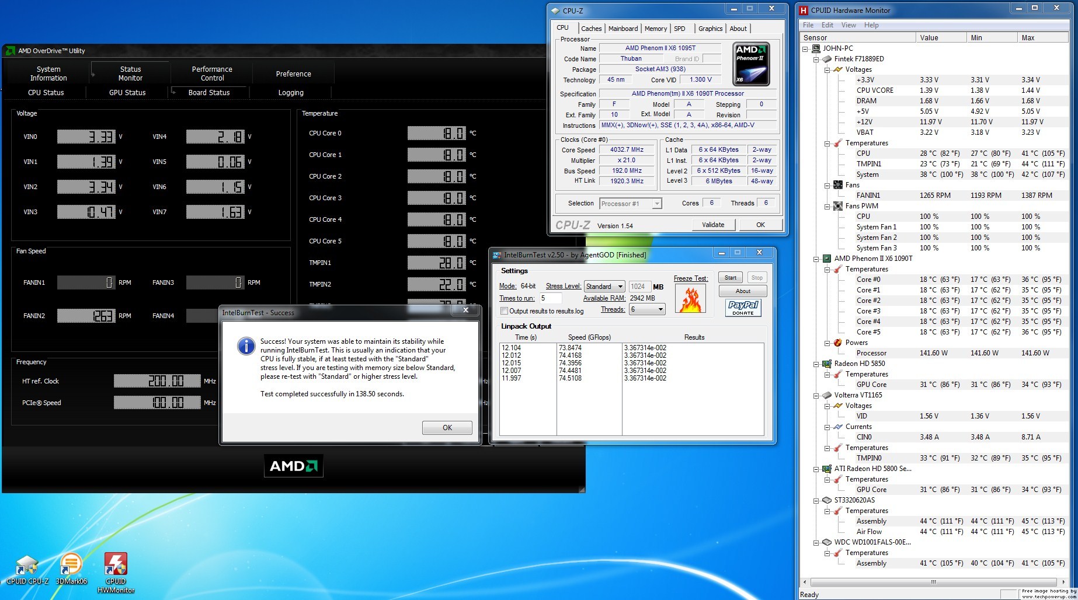Click the PayPal Donate button
Image resolution: width=1078 pixels, height=600 pixels.
(743, 308)
